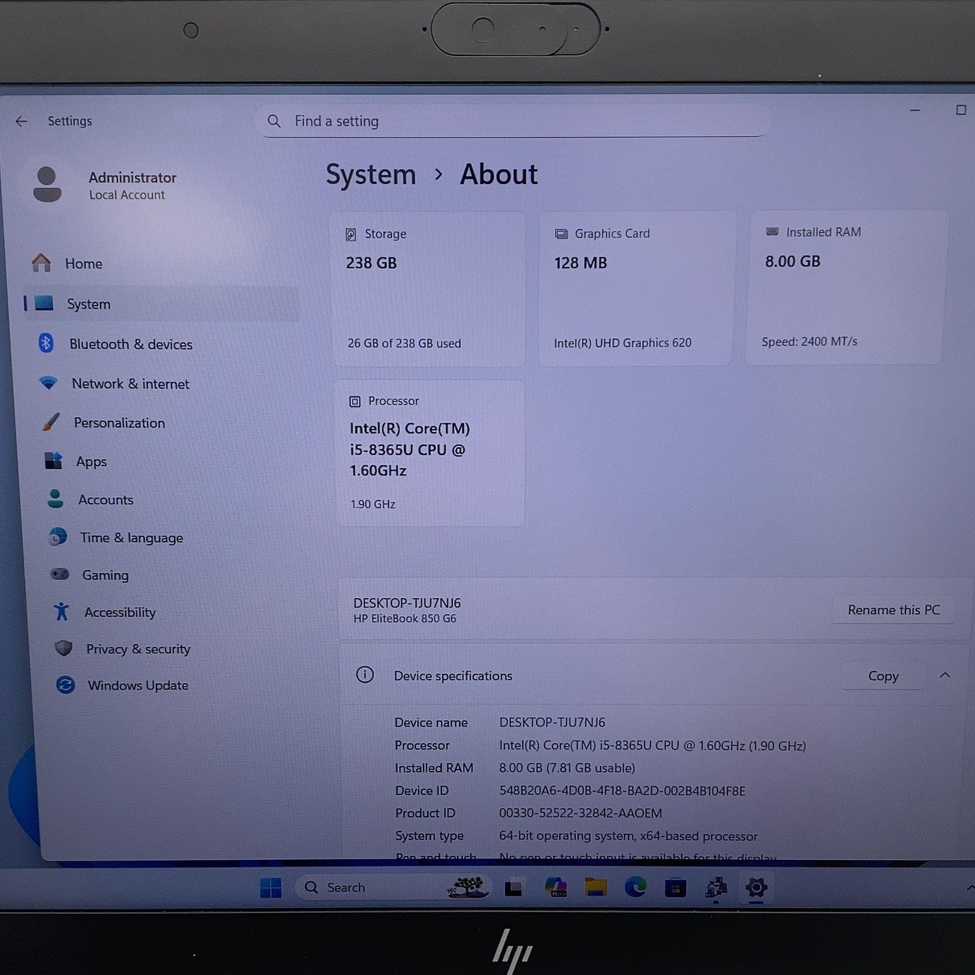Screen dimensions: 975x975
Task: Click the Find a setting search field
Action: 516,122
